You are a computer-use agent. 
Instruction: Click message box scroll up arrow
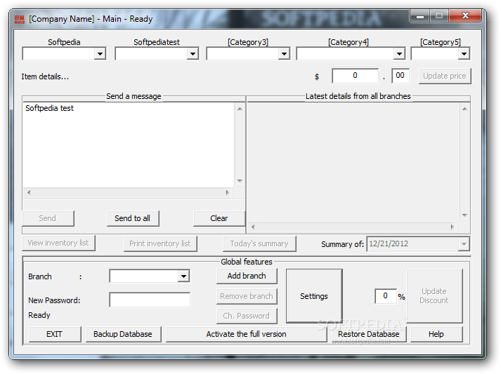click(x=240, y=109)
